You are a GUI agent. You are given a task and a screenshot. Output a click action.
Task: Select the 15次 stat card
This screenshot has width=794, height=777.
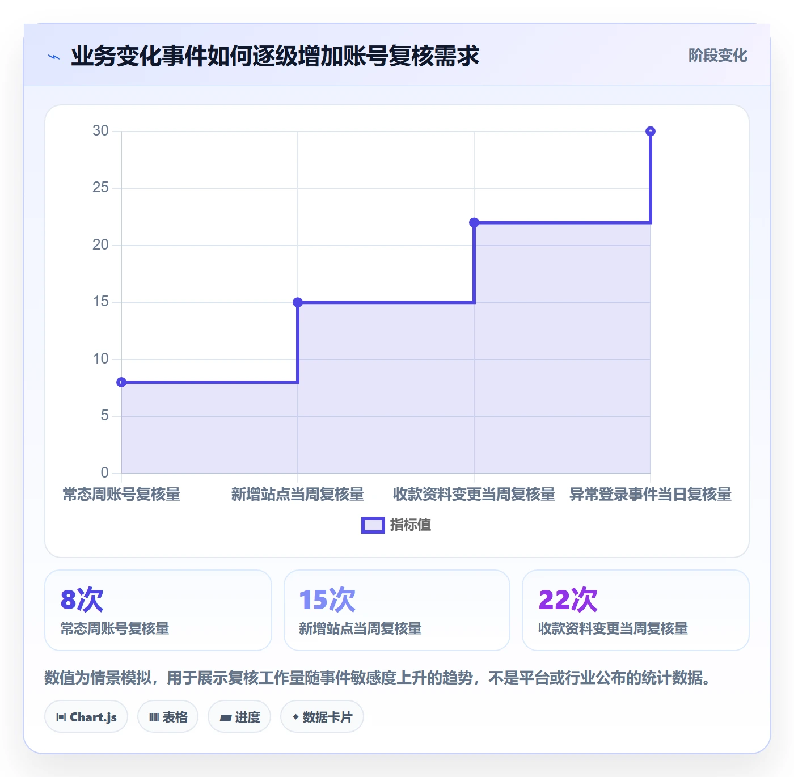397,610
